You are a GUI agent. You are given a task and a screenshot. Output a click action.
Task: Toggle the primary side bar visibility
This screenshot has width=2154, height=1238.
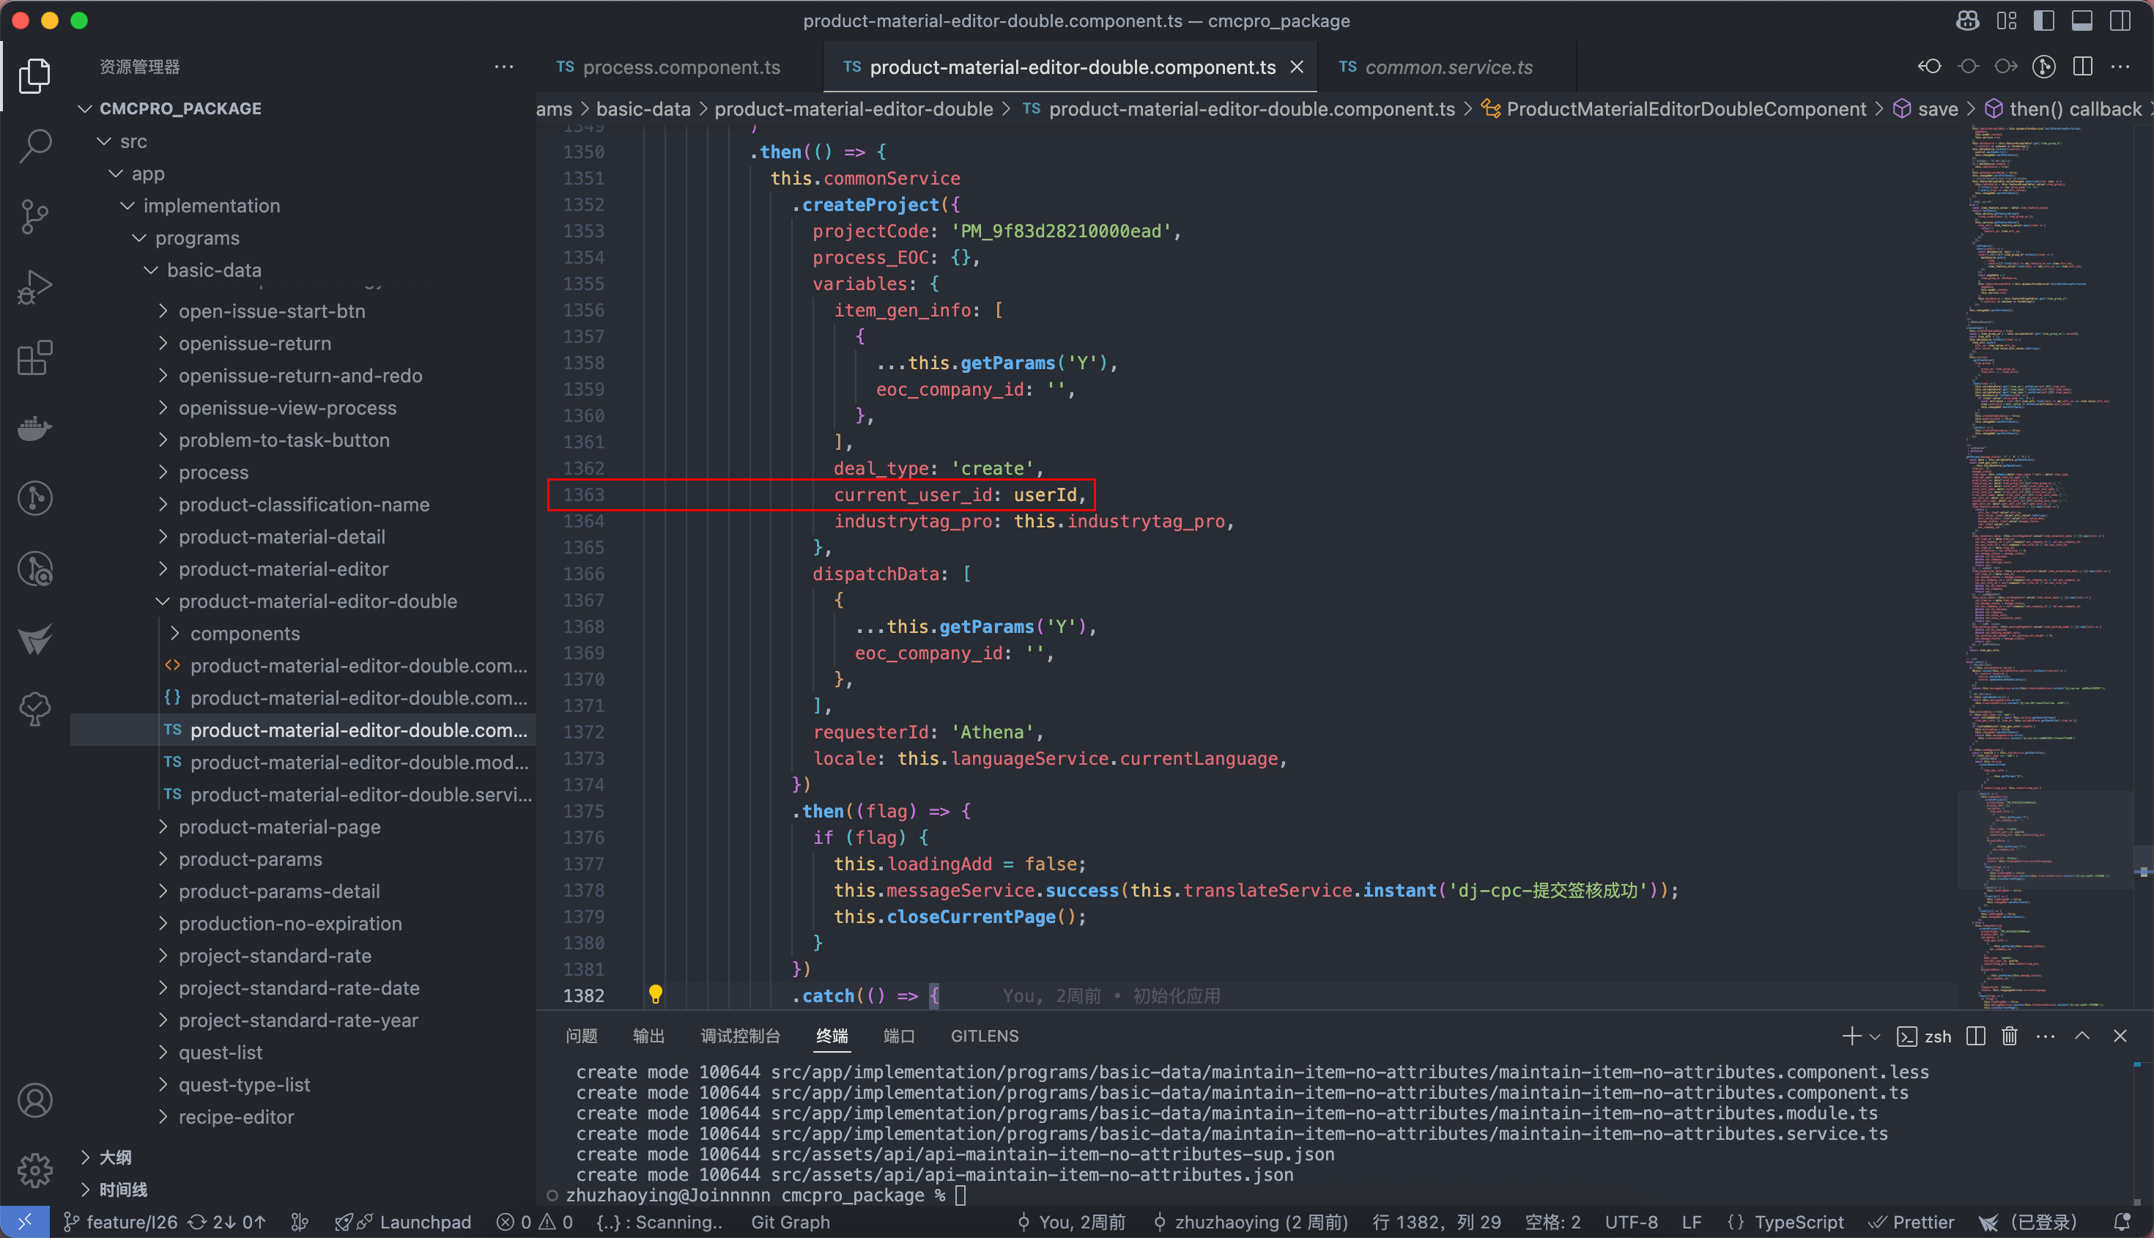click(x=2044, y=21)
